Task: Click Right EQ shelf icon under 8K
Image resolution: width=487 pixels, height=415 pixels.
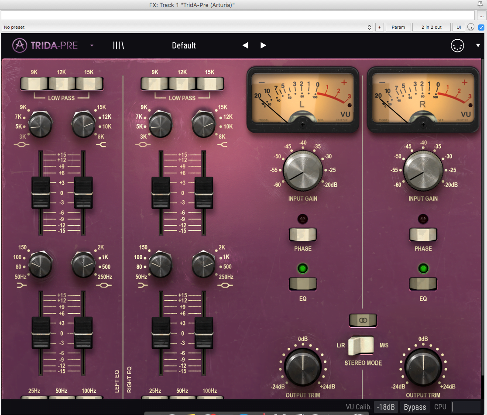Action: pos(222,144)
